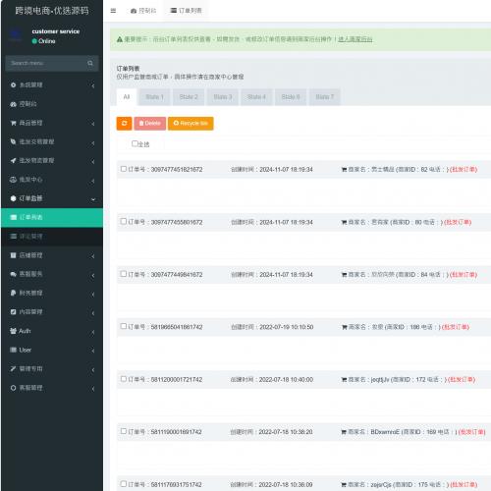The height and width of the screenshot is (491, 491).
Task: Click the customer service avatar image
Action: click(16, 35)
